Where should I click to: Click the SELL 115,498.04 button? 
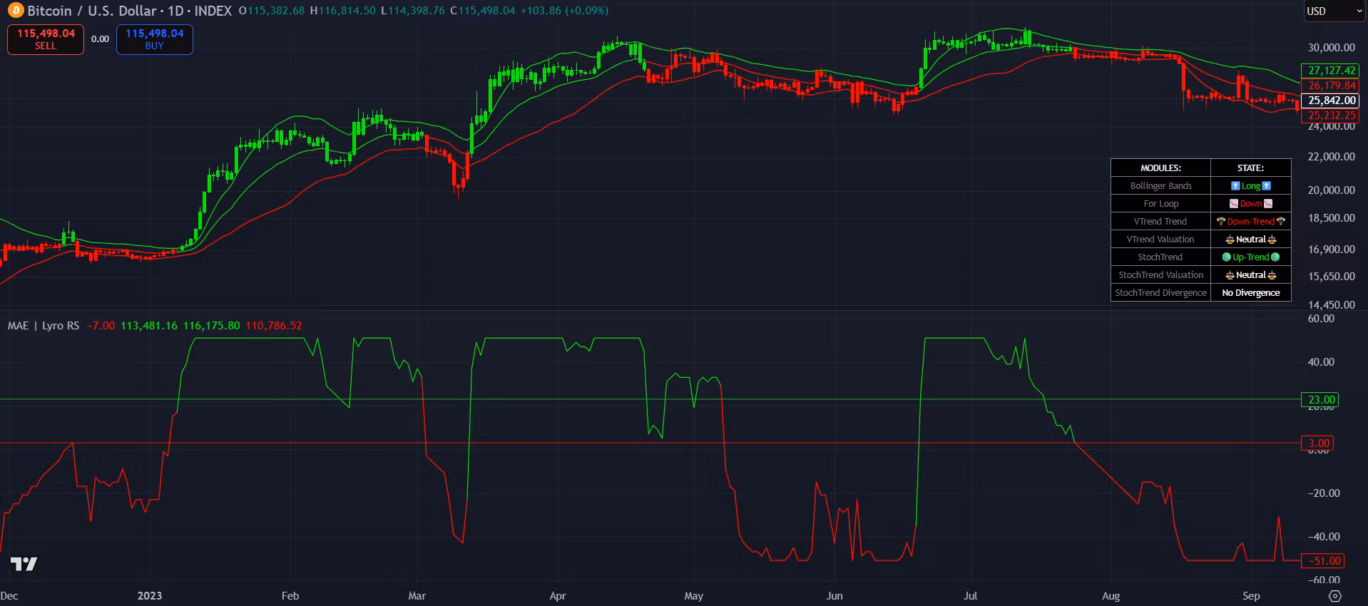(46, 39)
